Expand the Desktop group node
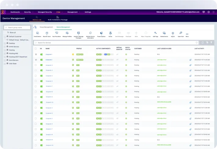This screenshot has height=149, width=217. click(x=5, y=43)
